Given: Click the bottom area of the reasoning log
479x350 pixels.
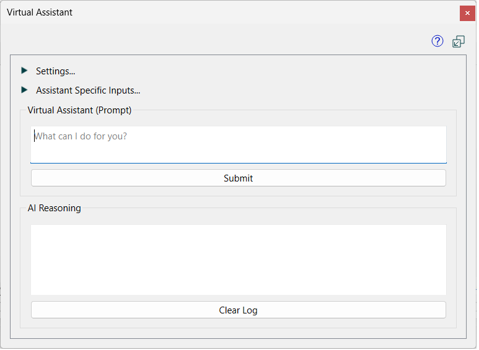Looking at the screenshot, I should (239, 287).
